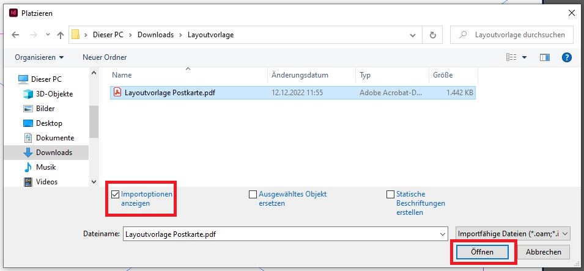The width and height of the screenshot is (584, 271).
Task: Click the sidebar vertical scrollbar
Action: [94, 122]
